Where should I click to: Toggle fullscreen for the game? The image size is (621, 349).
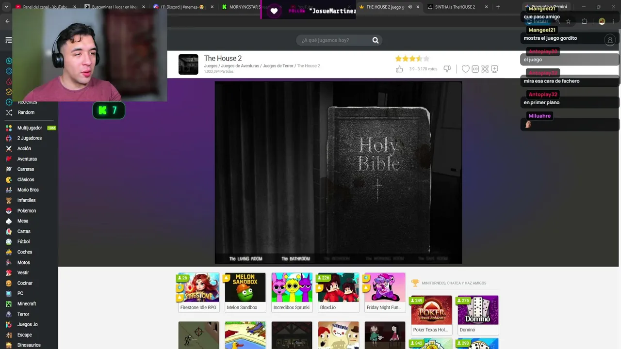click(x=485, y=69)
